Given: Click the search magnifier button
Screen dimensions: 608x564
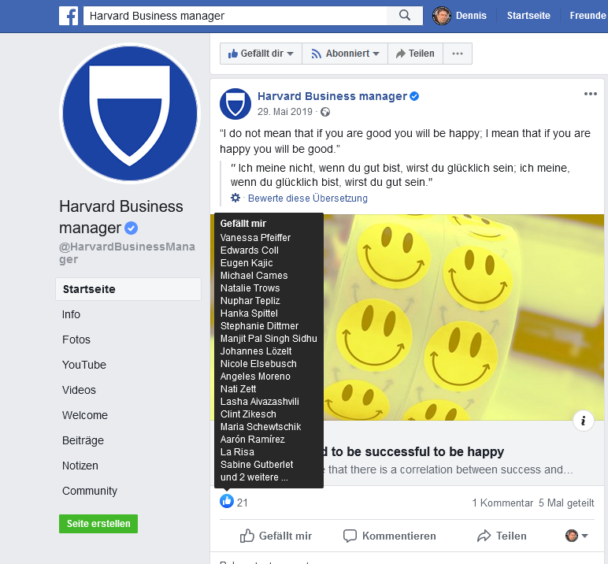Looking at the screenshot, I should [405, 16].
